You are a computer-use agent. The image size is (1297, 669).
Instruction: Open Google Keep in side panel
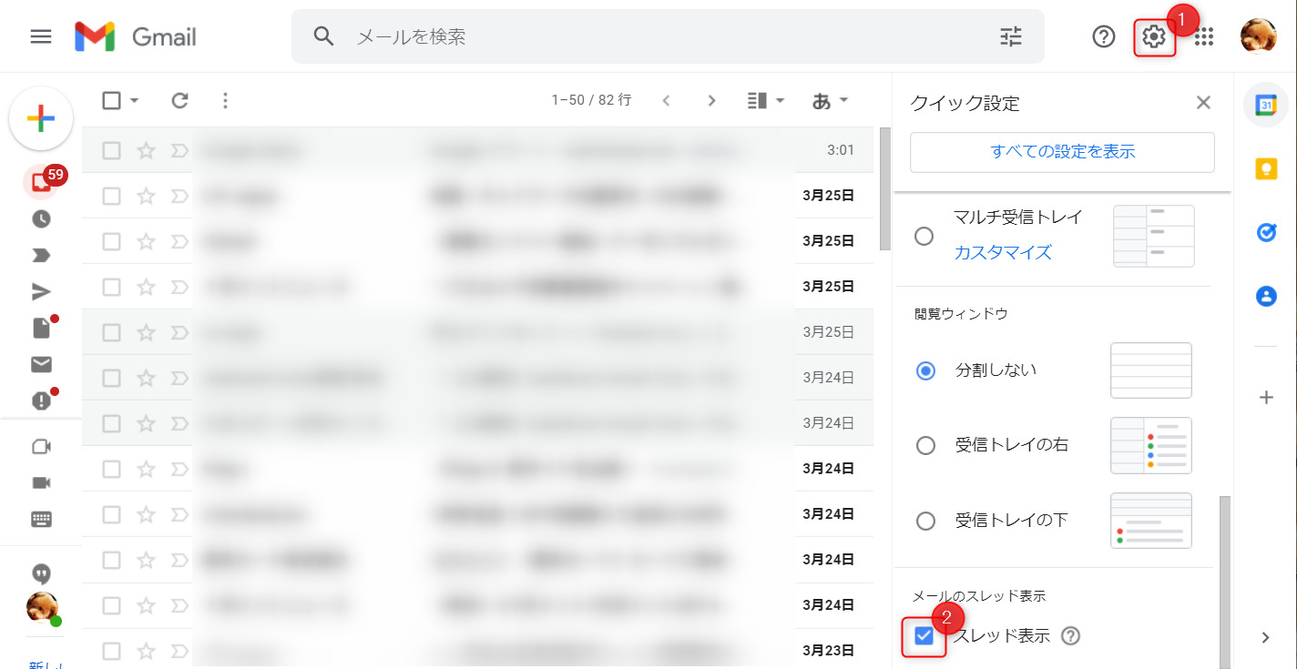[1266, 169]
